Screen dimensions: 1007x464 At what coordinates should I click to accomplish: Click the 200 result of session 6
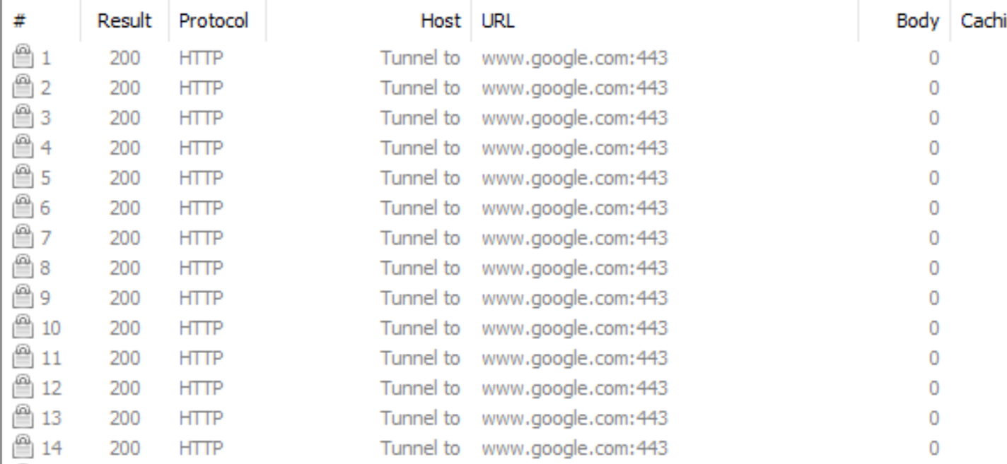tap(124, 208)
